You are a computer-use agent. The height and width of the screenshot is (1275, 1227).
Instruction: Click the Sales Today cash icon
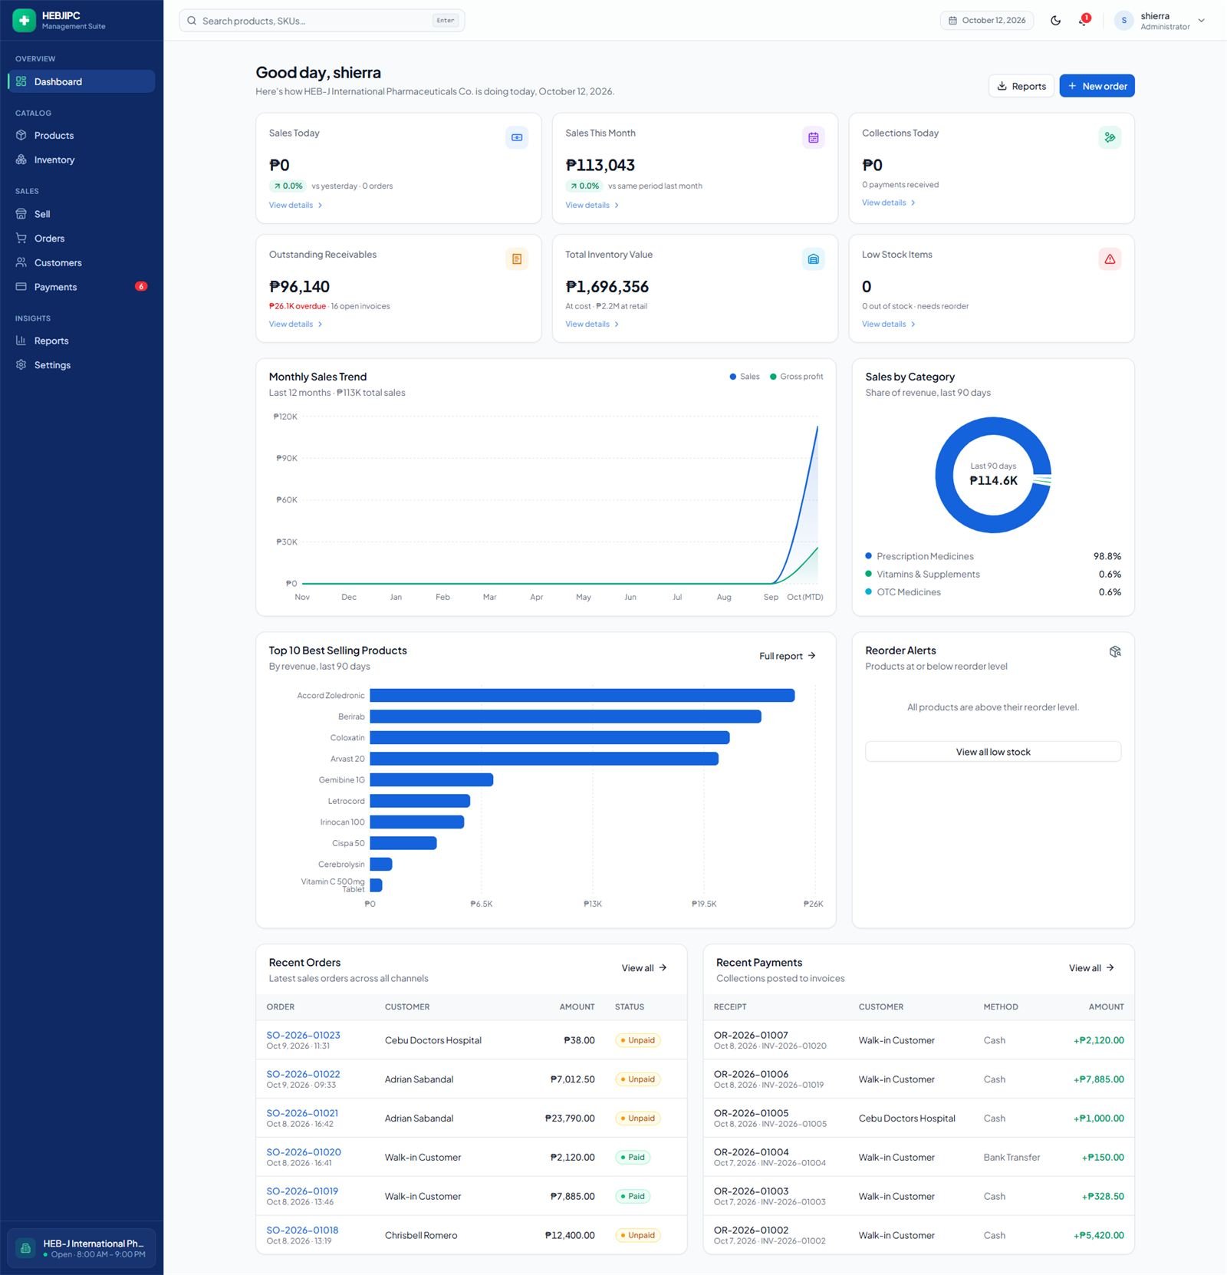click(x=517, y=137)
